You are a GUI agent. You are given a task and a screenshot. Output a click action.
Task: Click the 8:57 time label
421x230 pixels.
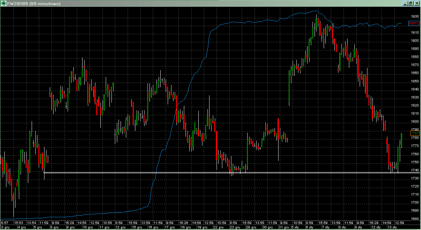pyautogui.click(x=5, y=223)
